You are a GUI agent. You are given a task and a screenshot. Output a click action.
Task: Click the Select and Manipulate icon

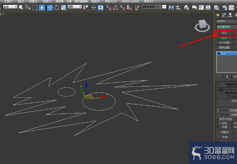(94, 8)
